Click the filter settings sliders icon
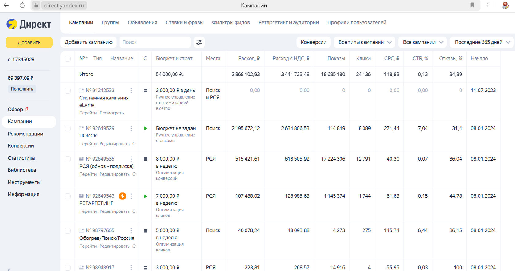The height and width of the screenshot is (271, 515). tap(199, 42)
